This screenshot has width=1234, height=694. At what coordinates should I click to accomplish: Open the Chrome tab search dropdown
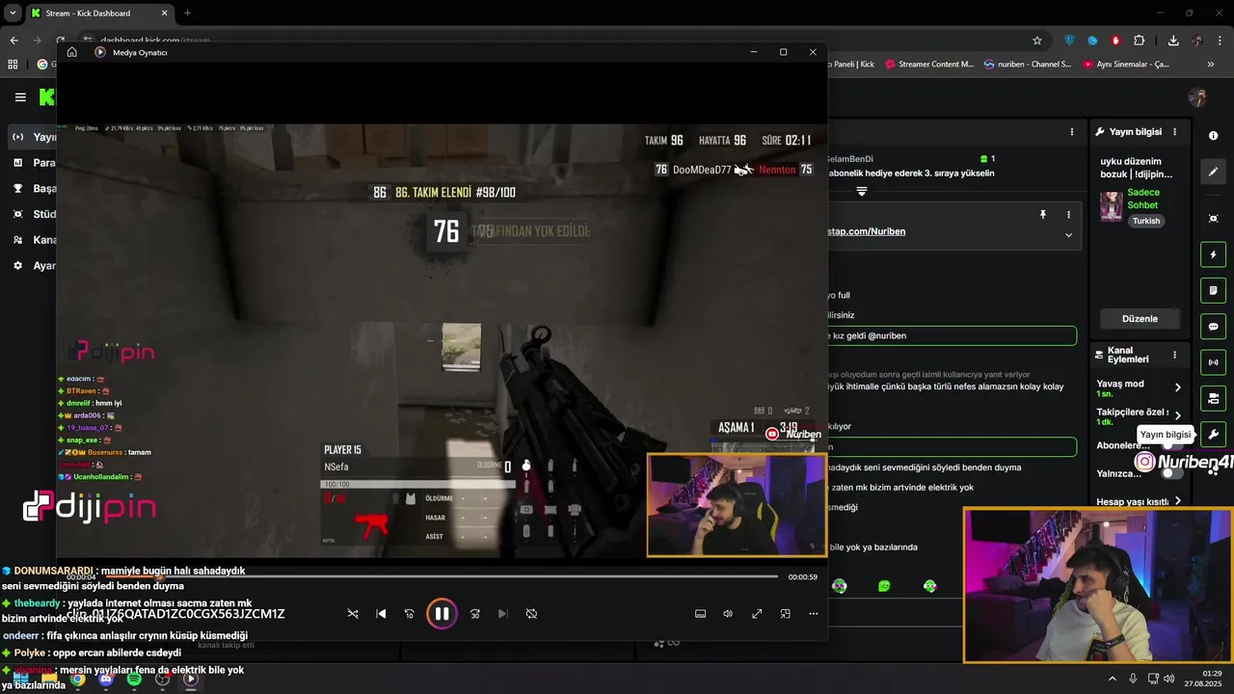(x=12, y=13)
